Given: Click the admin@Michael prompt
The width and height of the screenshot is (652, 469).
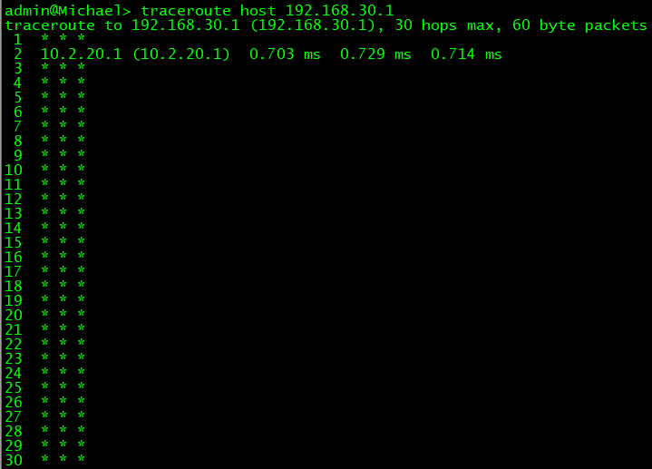Looking at the screenshot, I should point(68,10).
